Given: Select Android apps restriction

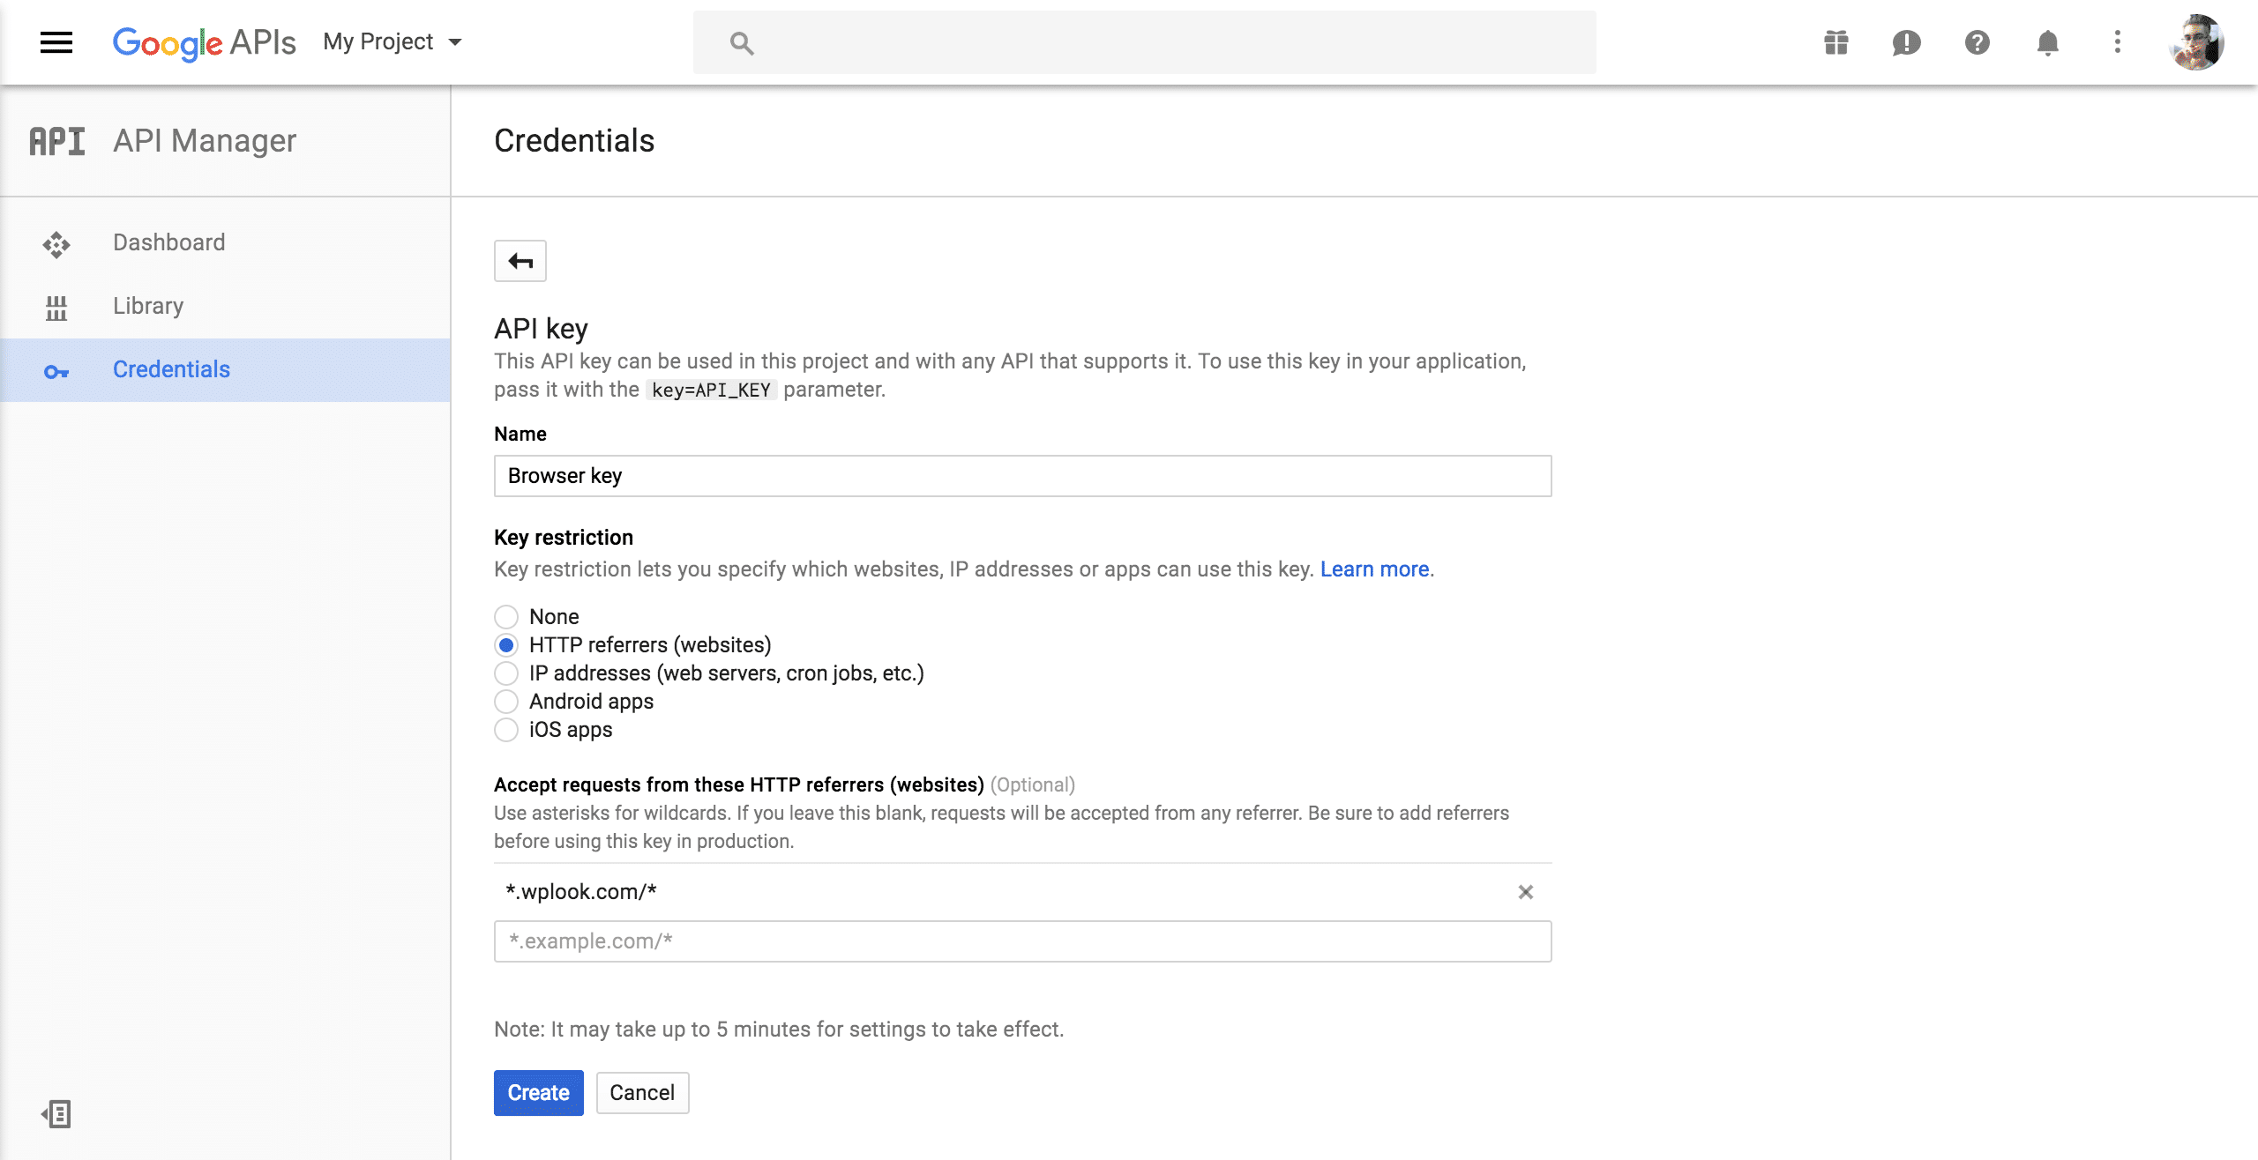Looking at the screenshot, I should (506, 702).
